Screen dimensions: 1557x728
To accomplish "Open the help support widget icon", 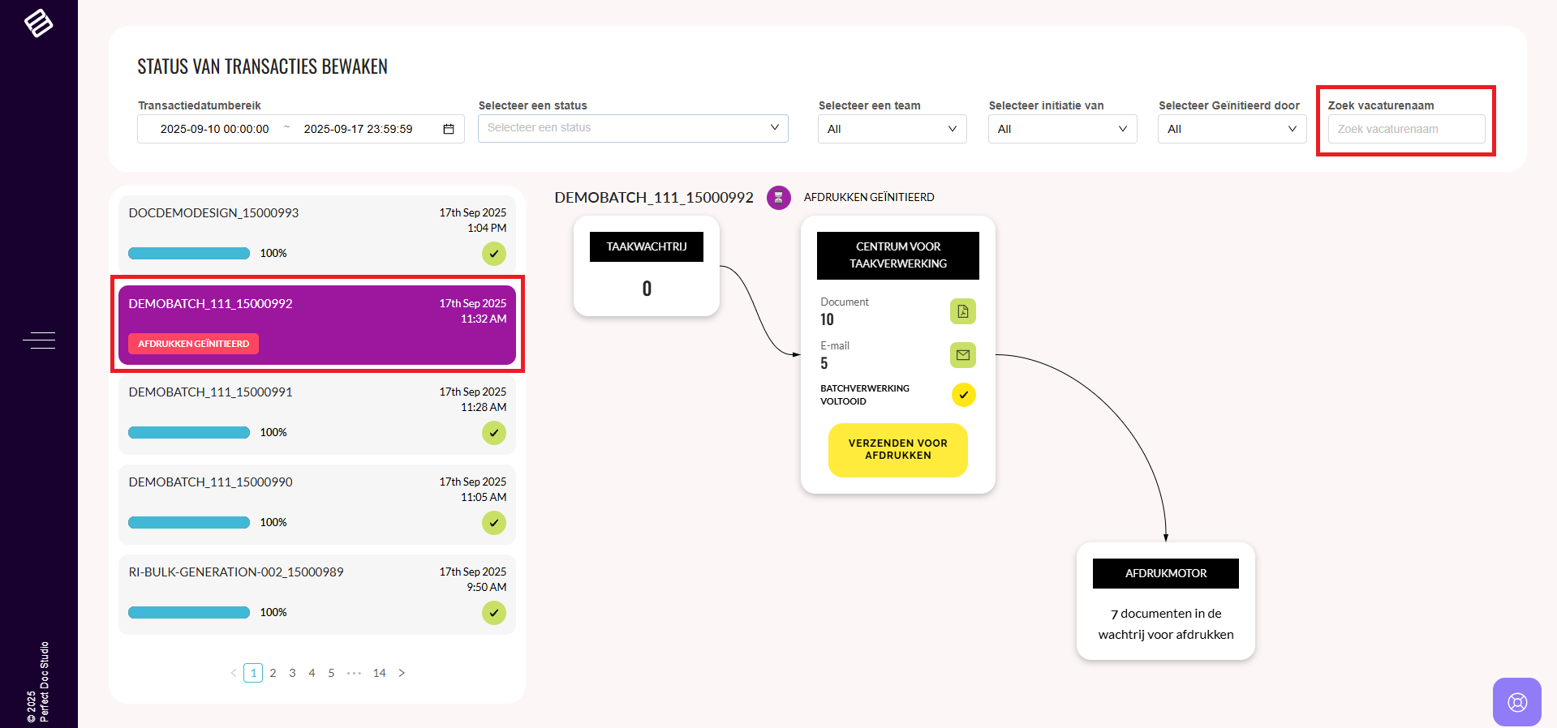I will pyautogui.click(x=1516, y=701).
